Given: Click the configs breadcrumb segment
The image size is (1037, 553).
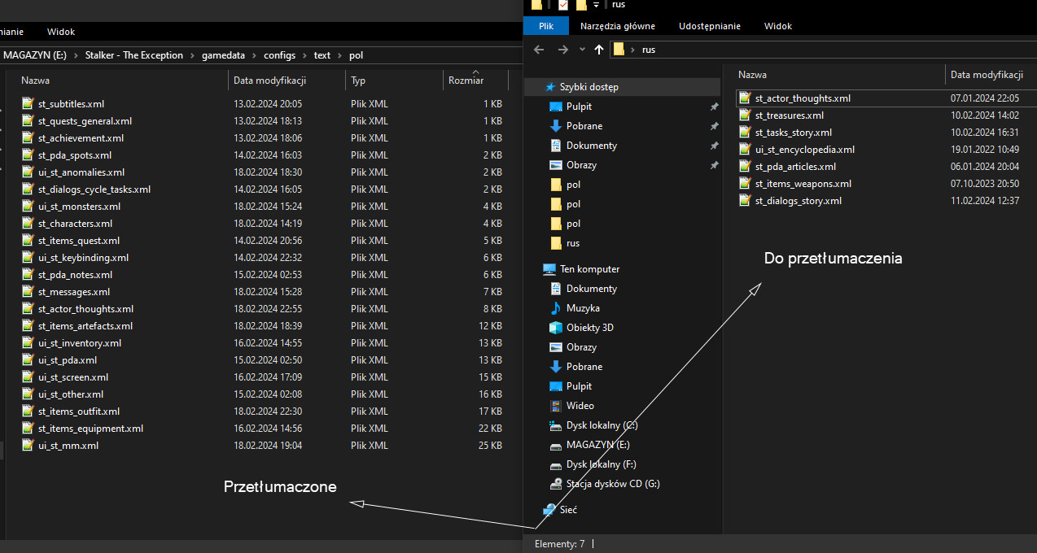Looking at the screenshot, I should tap(280, 55).
